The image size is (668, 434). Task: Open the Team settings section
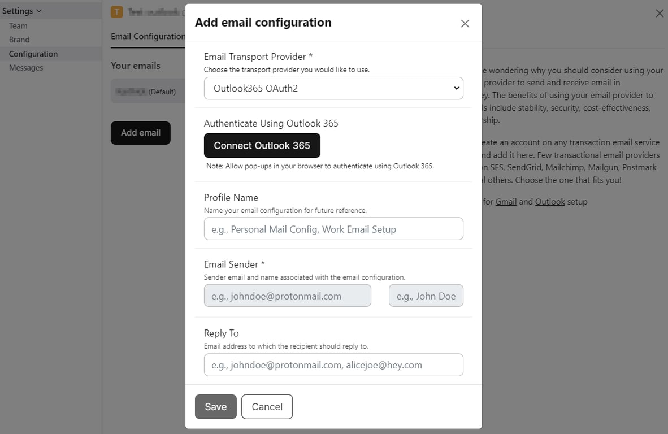18,26
